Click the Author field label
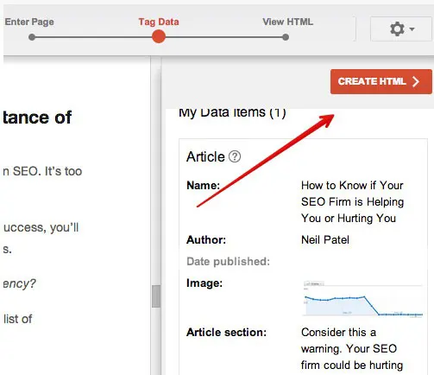 coord(206,240)
